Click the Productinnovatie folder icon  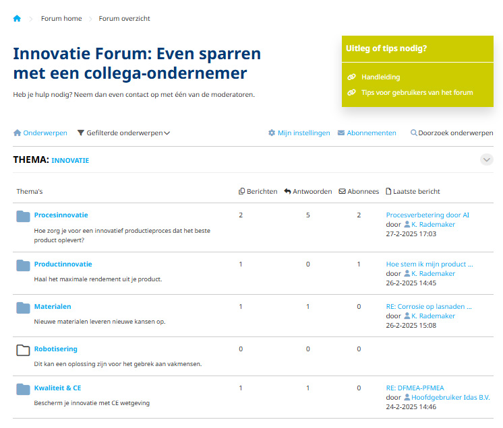pyautogui.click(x=24, y=265)
